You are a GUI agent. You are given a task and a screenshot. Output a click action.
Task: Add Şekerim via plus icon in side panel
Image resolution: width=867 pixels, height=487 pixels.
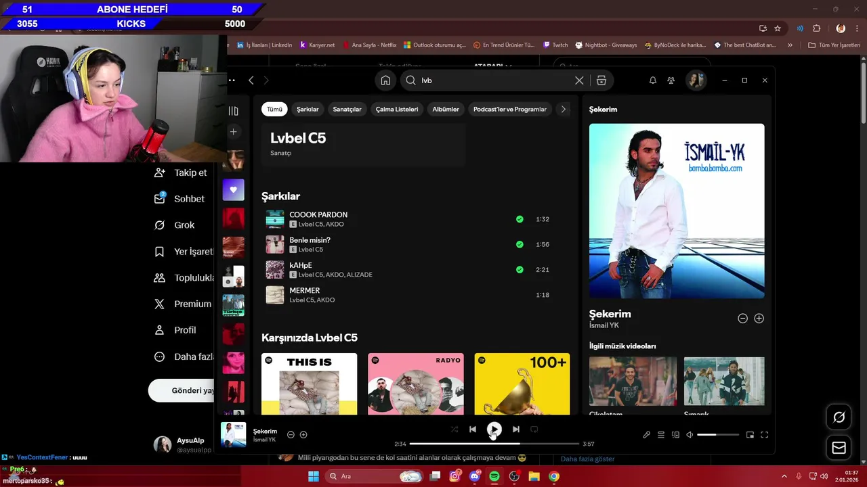pyautogui.click(x=759, y=319)
